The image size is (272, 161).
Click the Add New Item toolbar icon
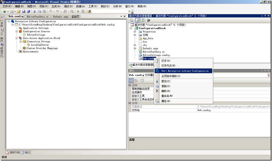pyautogui.click(x=12, y=11)
